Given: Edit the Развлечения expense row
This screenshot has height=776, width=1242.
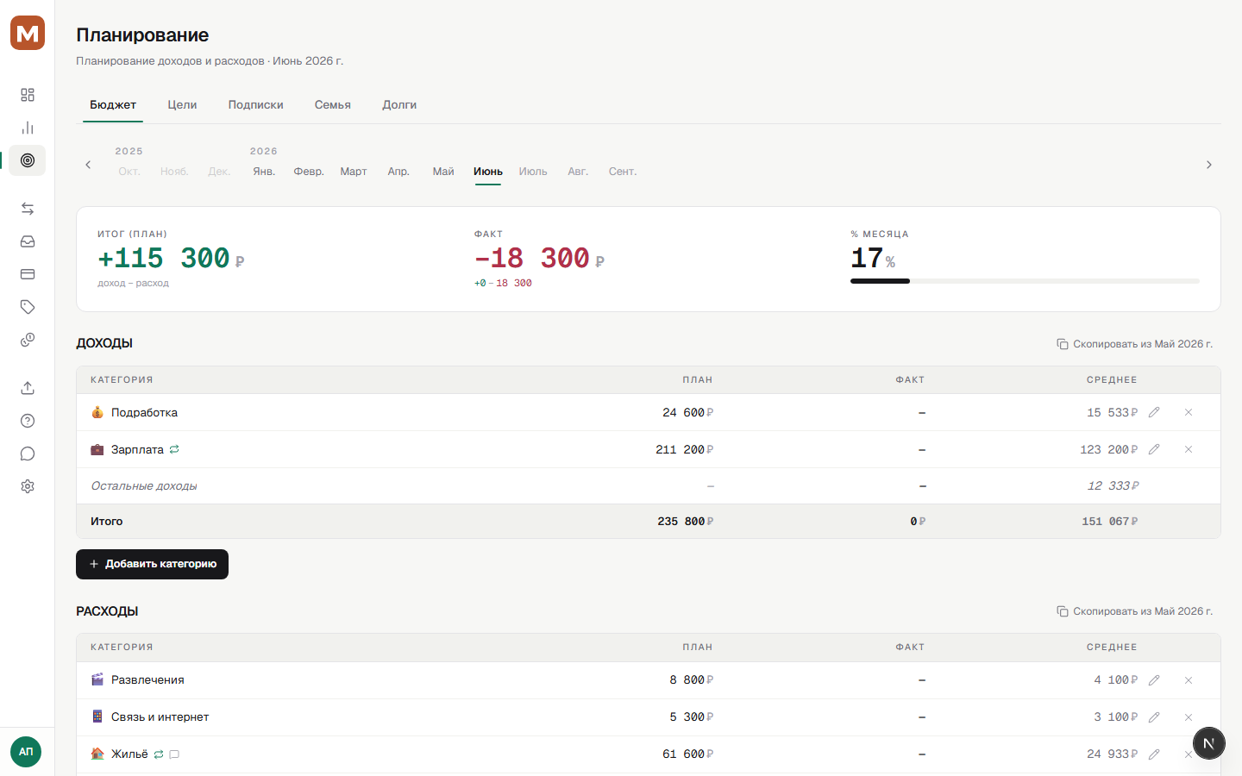Looking at the screenshot, I should tap(1154, 680).
